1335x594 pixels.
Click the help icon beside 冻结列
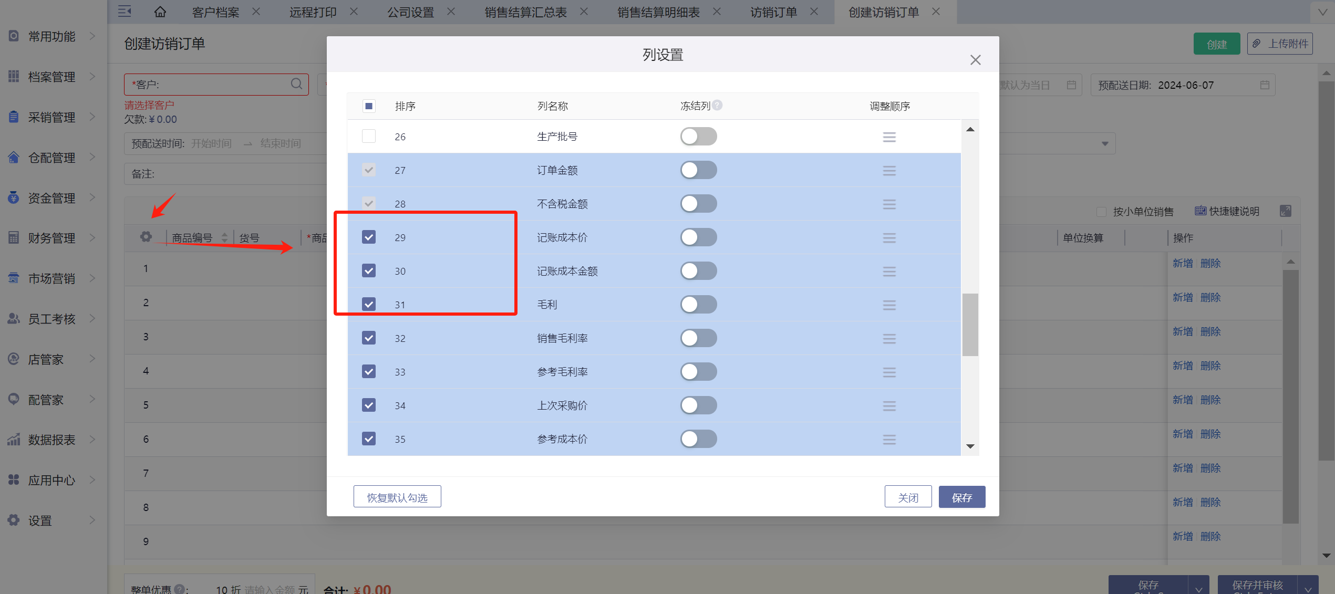click(x=717, y=105)
